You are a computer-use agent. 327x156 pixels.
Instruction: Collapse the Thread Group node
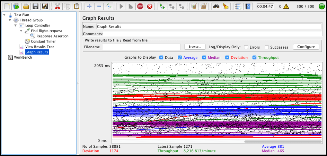[10, 20]
